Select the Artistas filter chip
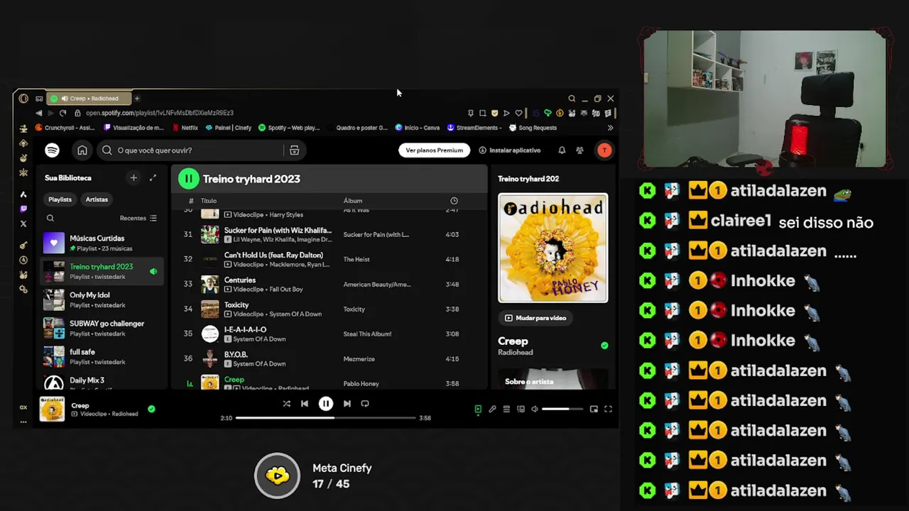The image size is (909, 511). pos(97,199)
